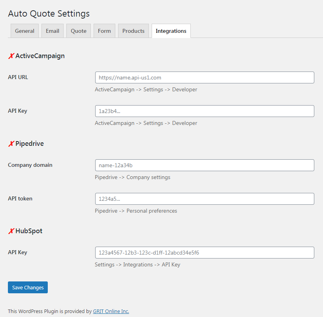The image size is (323, 317).
Task: Switch to the Email tab
Action: 53,31
